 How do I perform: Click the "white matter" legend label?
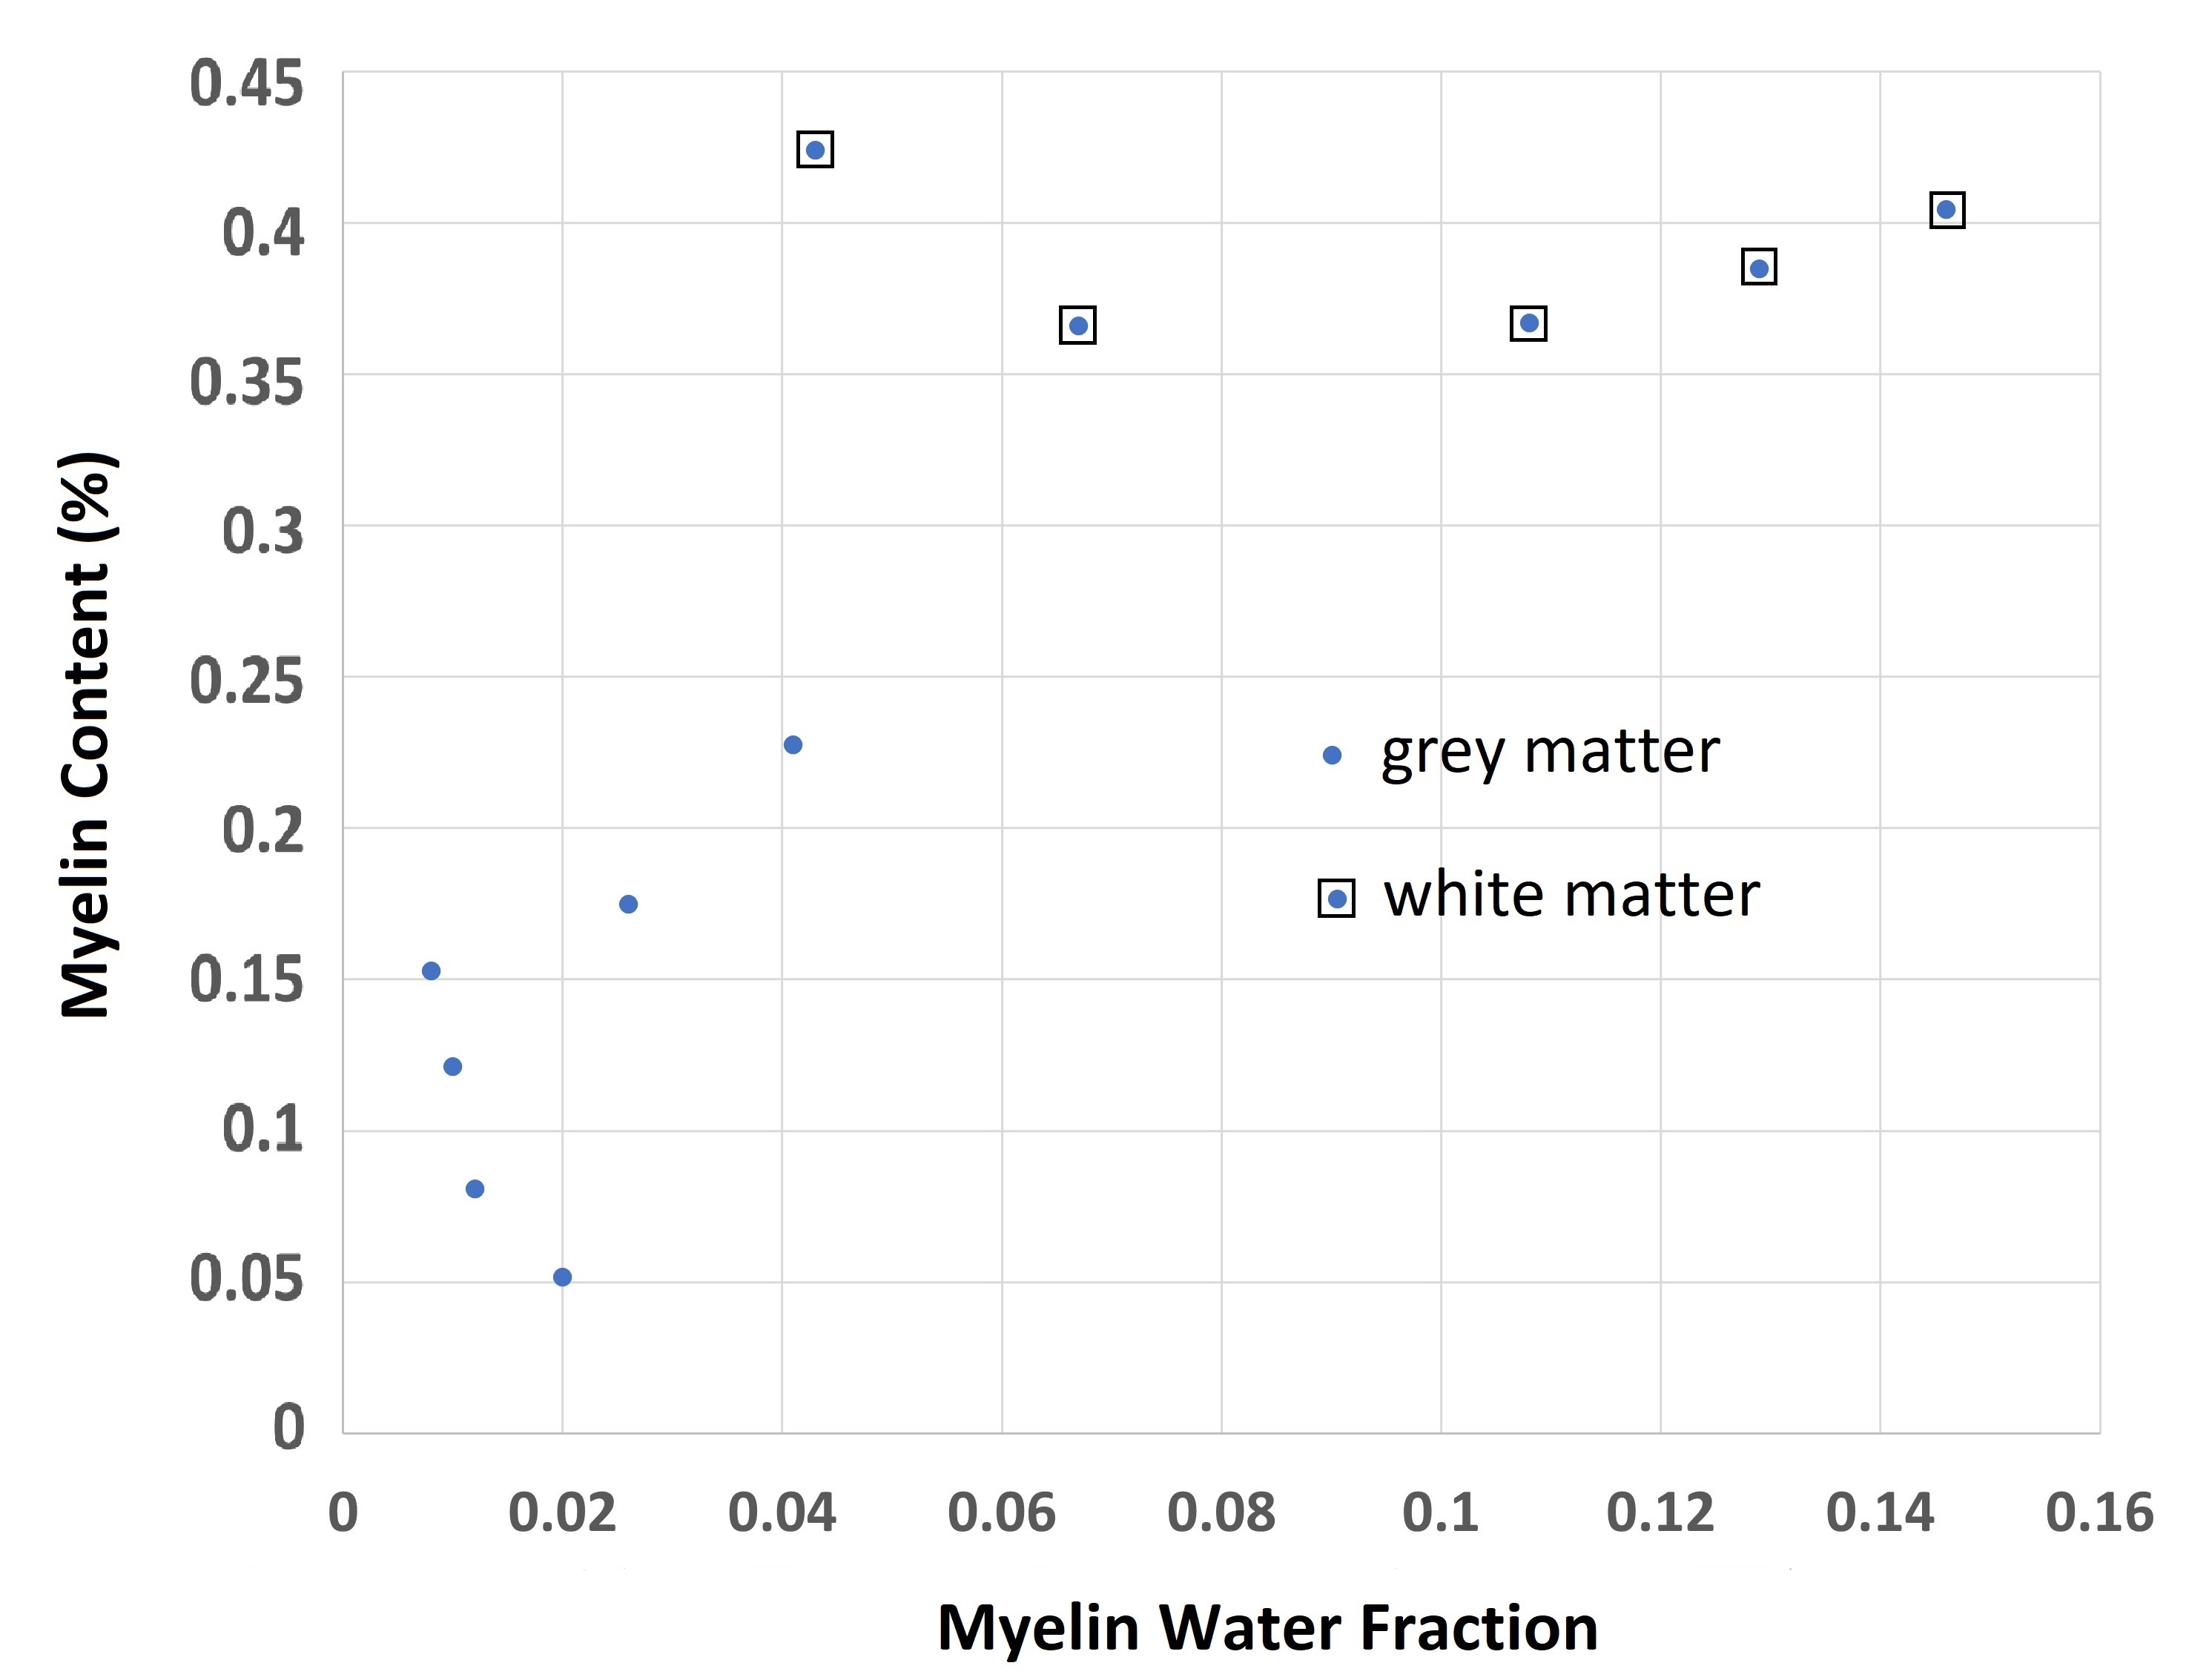[x=1571, y=895]
